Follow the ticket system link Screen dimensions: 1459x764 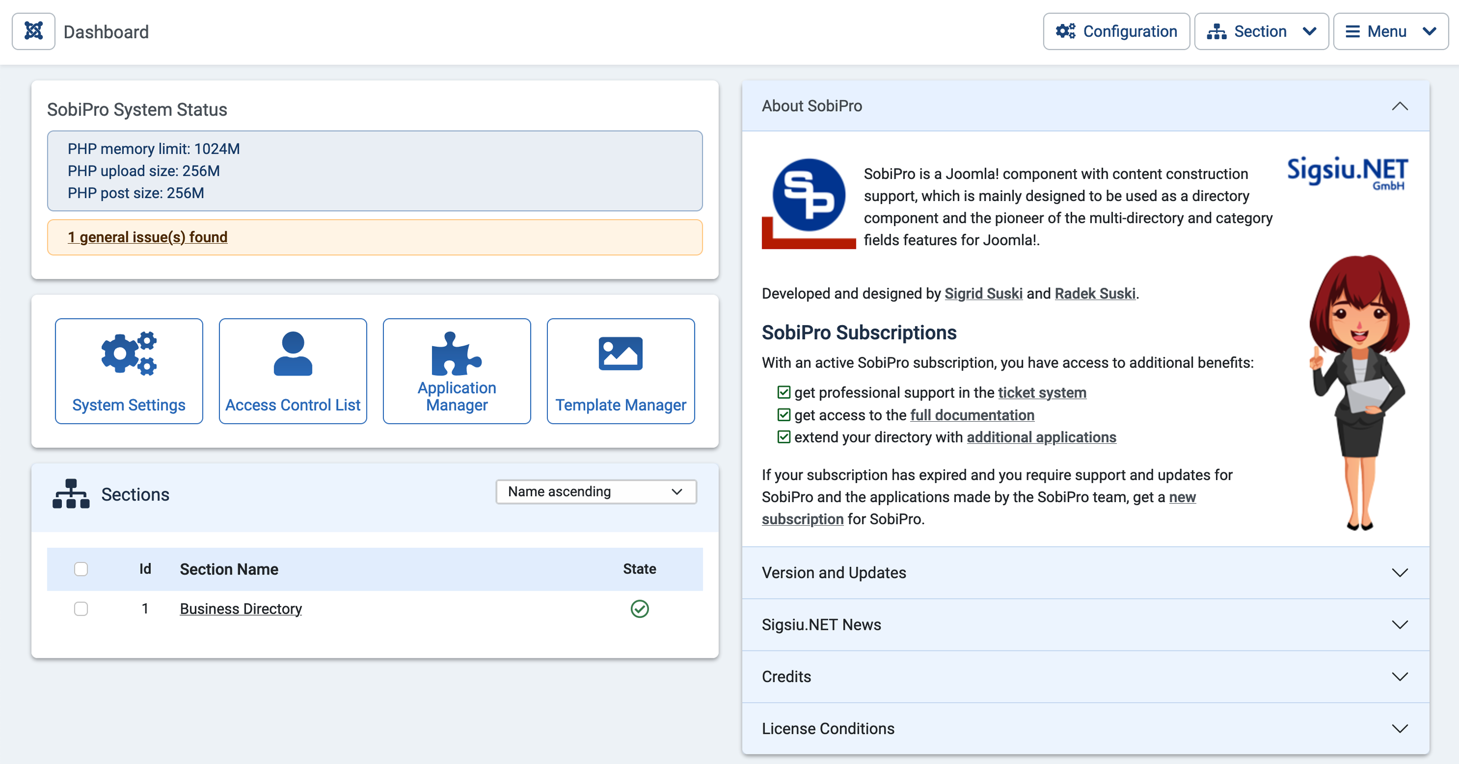(1041, 392)
